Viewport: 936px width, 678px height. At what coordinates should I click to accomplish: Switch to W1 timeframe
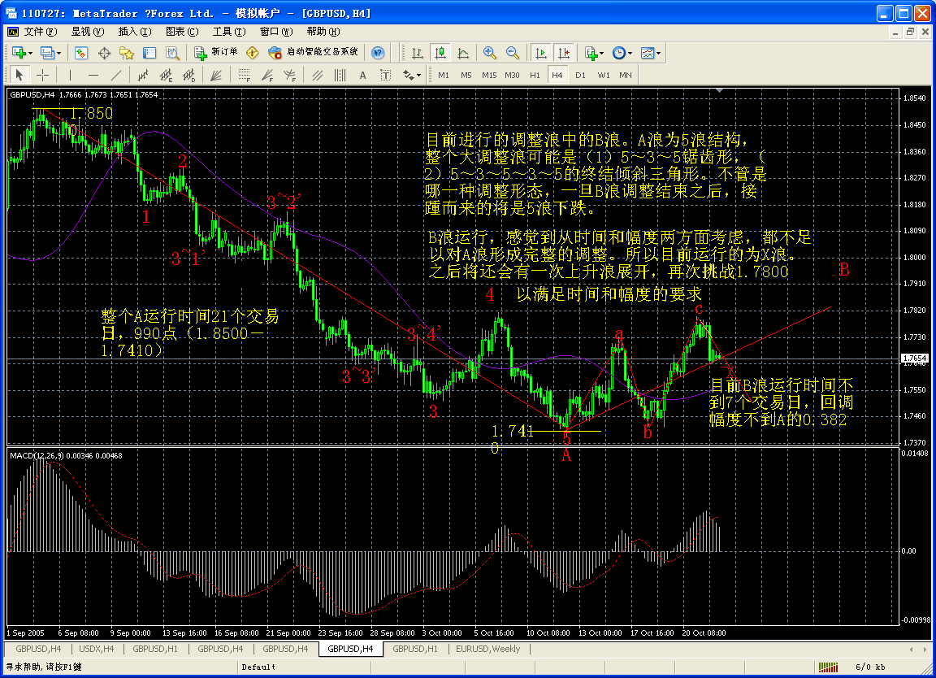(x=604, y=76)
